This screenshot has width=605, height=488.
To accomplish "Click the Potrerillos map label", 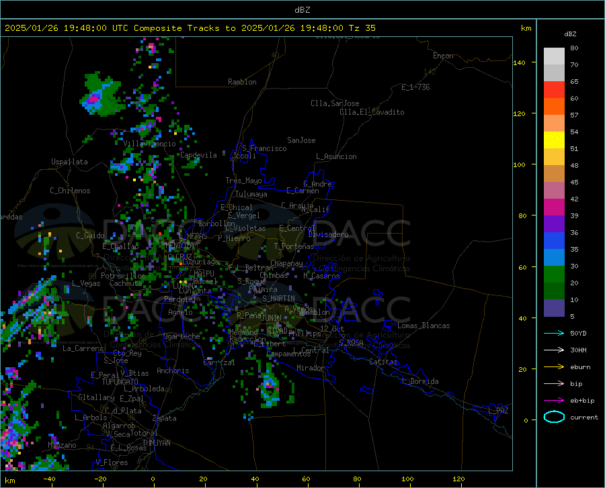I will click(x=123, y=276).
